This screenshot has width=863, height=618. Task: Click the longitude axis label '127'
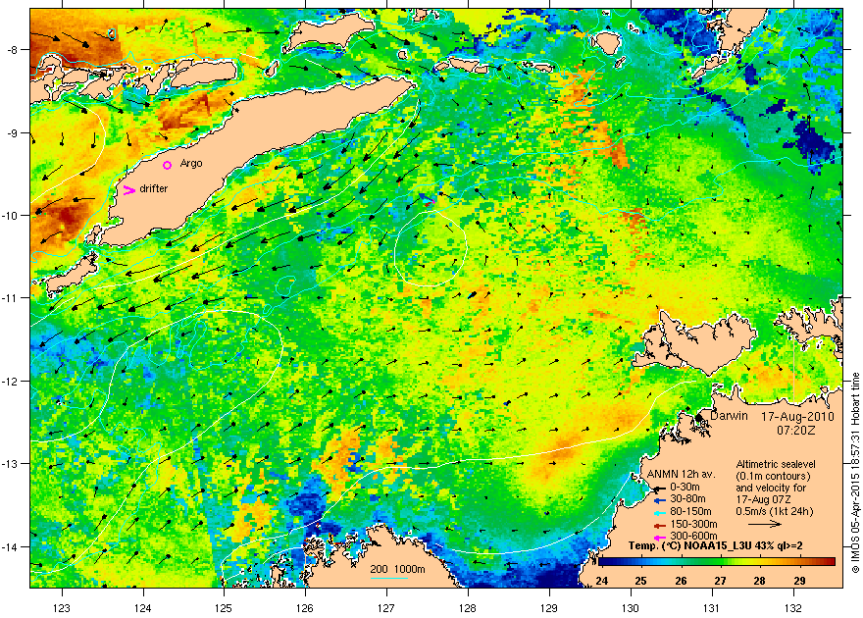tap(386, 608)
